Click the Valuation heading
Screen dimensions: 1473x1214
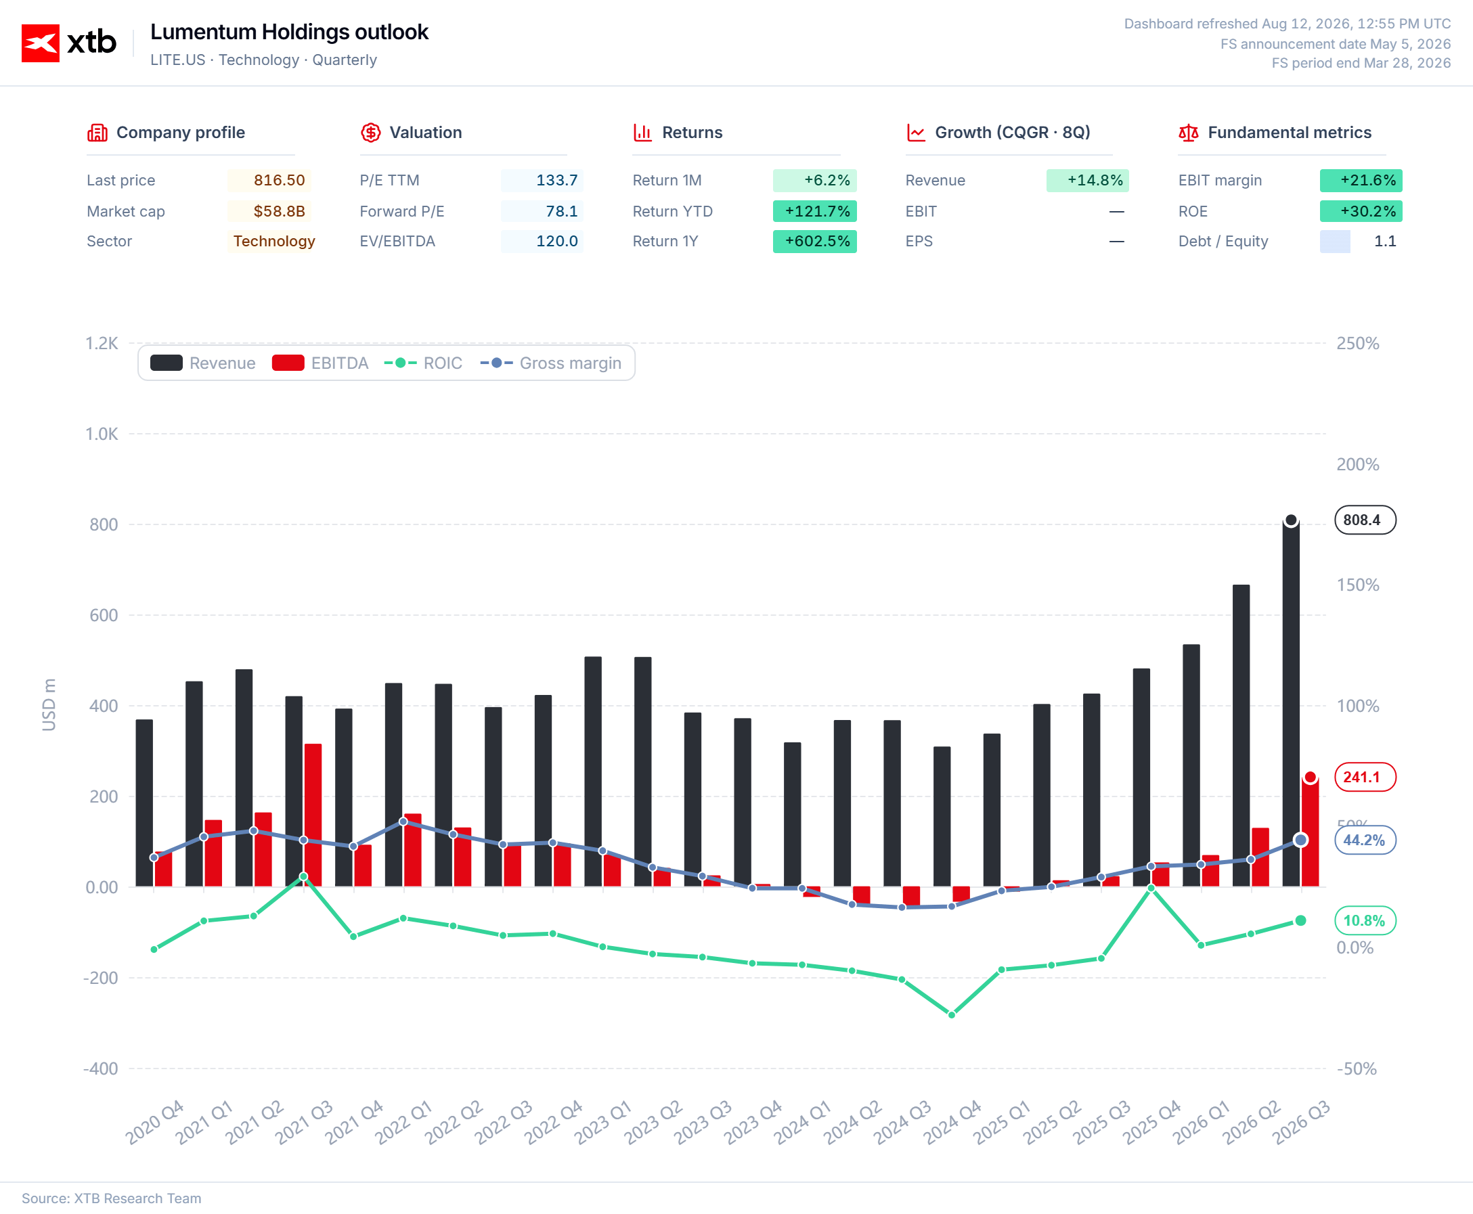tap(425, 132)
